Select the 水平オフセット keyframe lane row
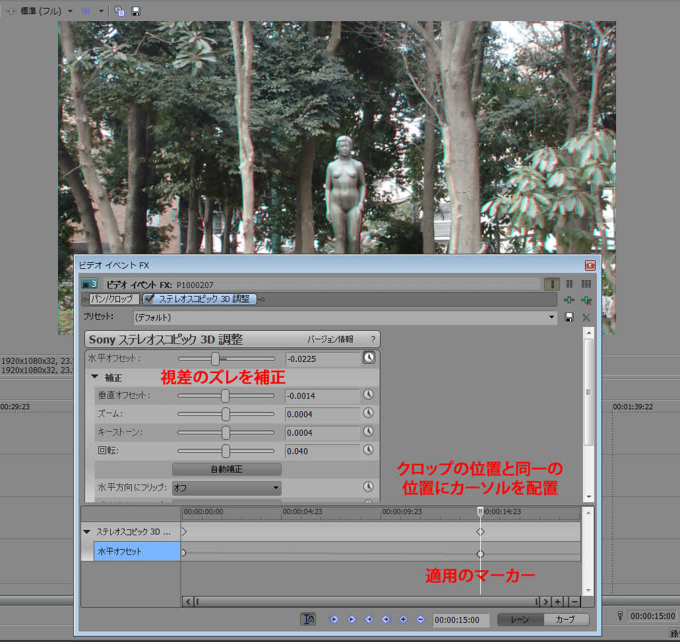Screen dimensions: 680x642 (x=137, y=552)
